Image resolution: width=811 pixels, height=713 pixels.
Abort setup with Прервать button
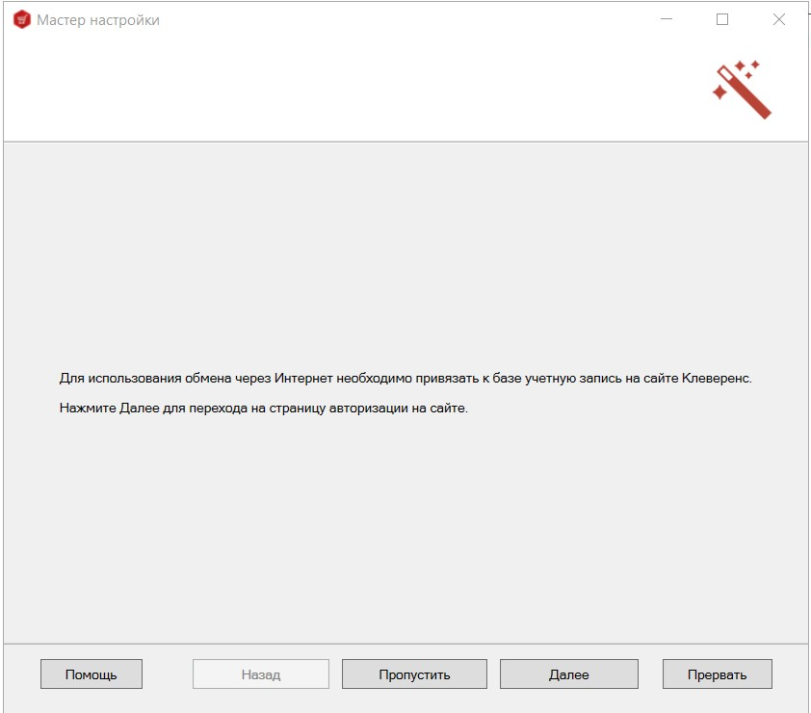718,673
